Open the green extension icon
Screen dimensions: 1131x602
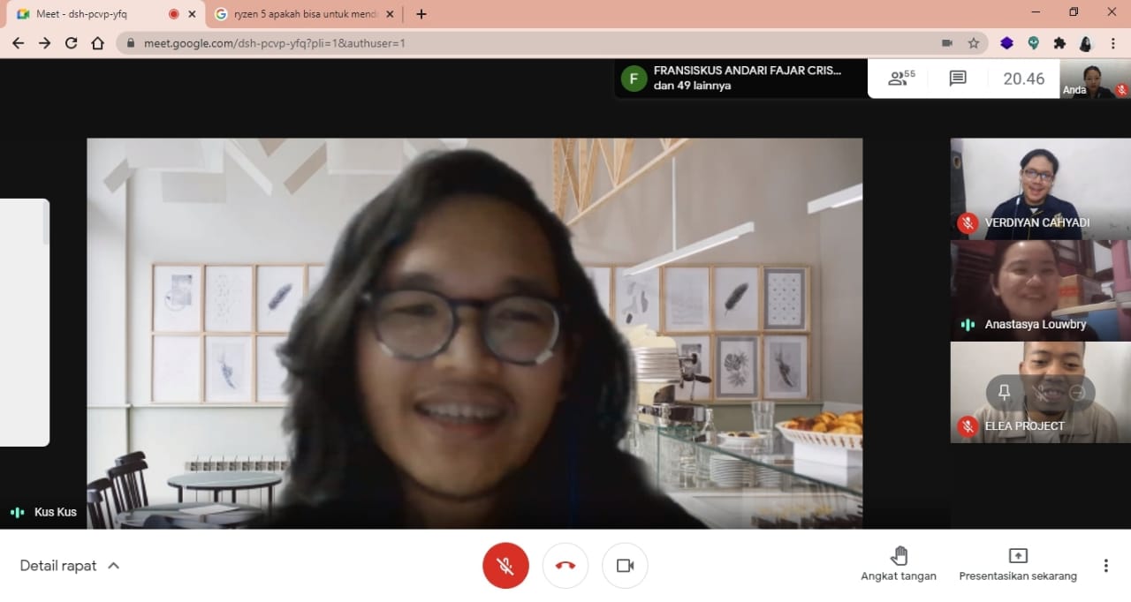coord(1033,42)
